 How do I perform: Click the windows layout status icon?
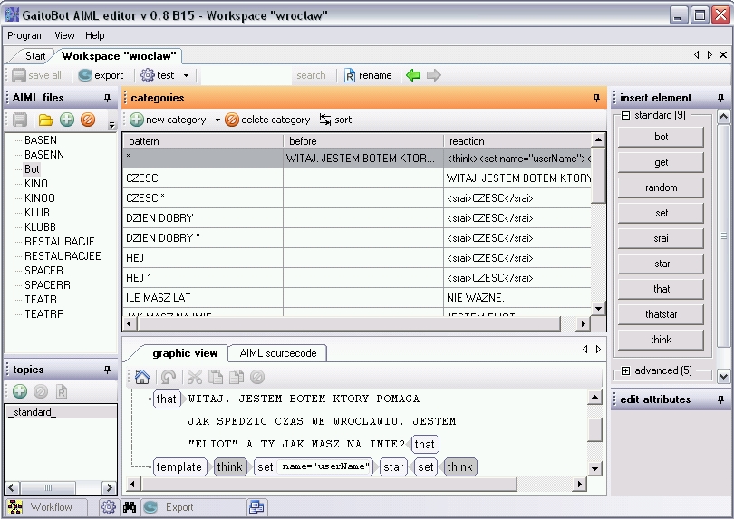coord(256,507)
